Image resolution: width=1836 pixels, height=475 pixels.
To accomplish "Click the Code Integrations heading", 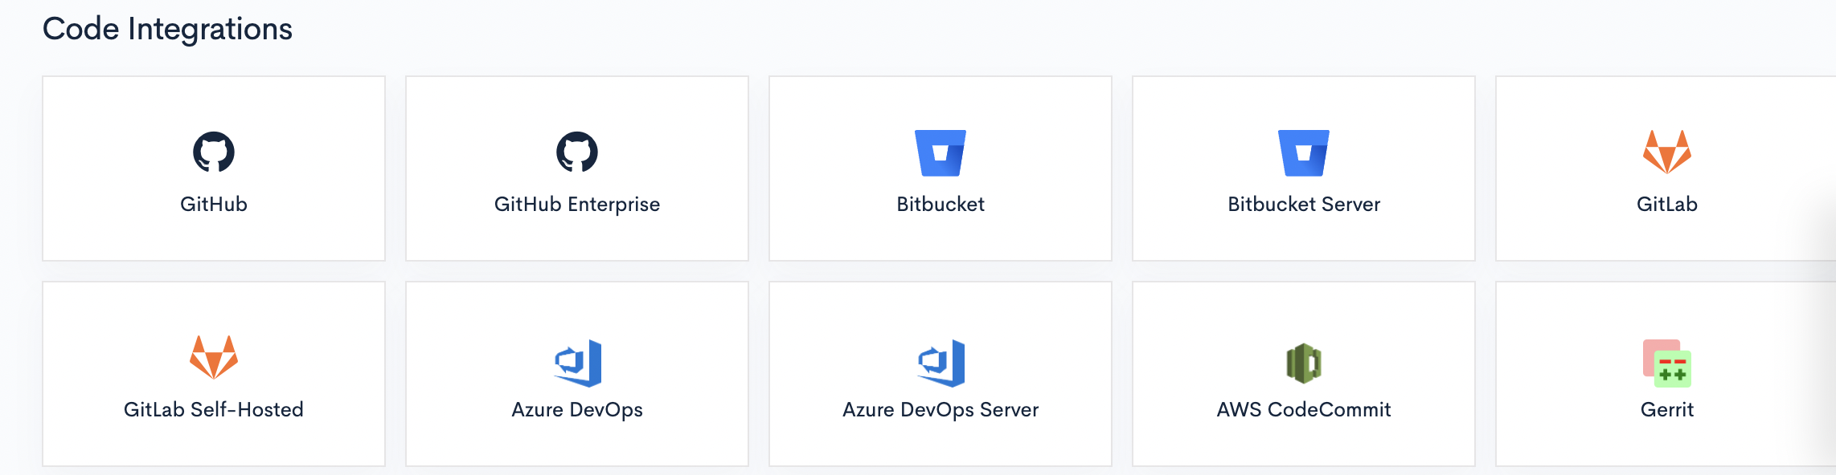I will [167, 30].
